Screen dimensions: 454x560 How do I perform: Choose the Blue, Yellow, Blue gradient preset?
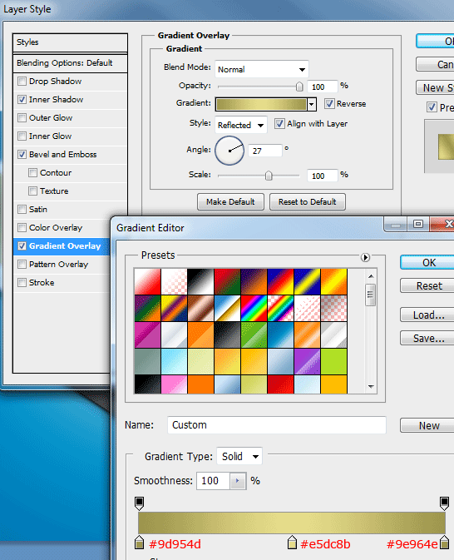[x=307, y=282]
